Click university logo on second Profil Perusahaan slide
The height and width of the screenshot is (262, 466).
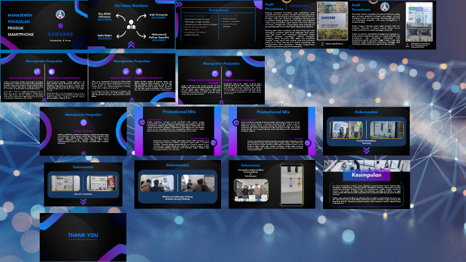click(385, 7)
